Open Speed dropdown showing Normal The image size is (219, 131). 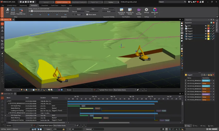pyautogui.click(x=79, y=11)
